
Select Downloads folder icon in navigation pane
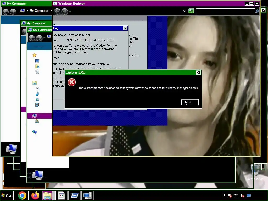point(37,66)
